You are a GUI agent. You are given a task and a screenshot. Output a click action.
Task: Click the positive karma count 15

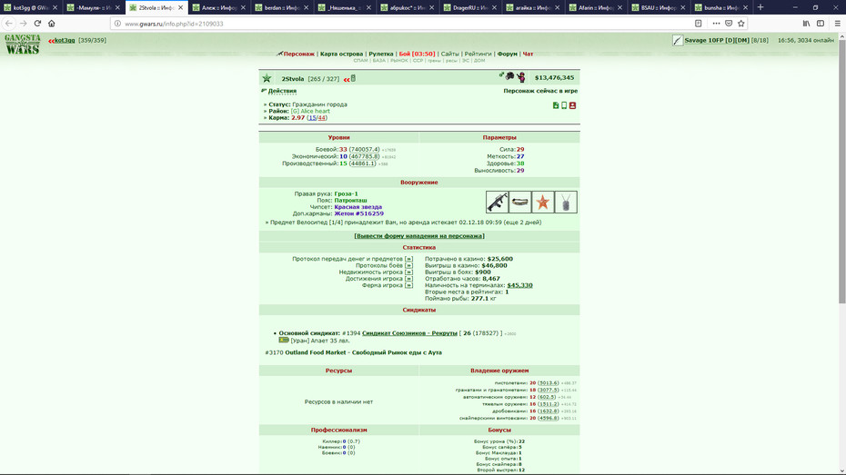click(312, 118)
